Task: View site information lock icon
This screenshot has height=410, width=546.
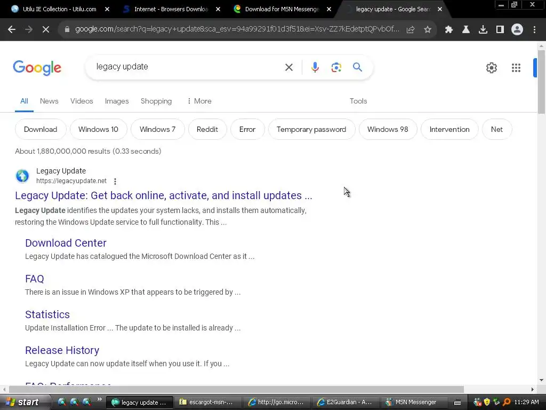Action: click(x=67, y=30)
